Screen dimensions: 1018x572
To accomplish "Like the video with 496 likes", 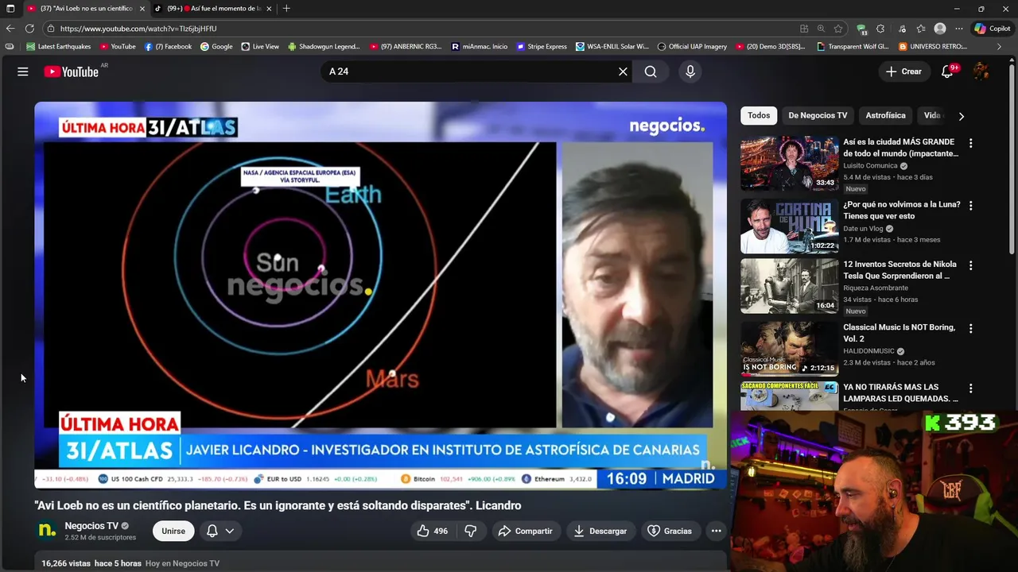I will point(433,531).
